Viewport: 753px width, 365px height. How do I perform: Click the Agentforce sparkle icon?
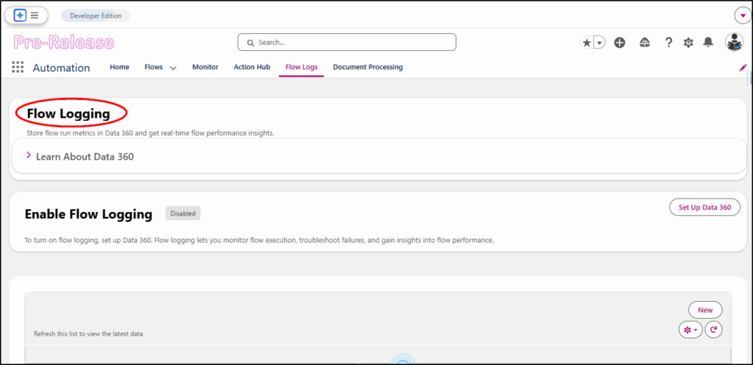[20, 15]
